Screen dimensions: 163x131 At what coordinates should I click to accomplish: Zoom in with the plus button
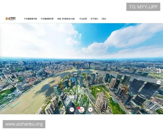(90, 110)
